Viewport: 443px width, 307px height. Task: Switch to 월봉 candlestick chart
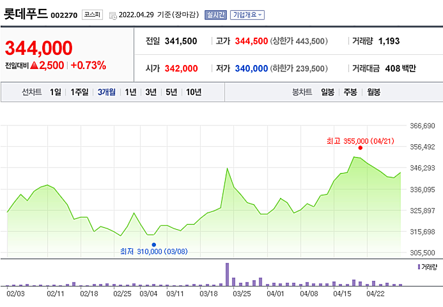coord(373,92)
